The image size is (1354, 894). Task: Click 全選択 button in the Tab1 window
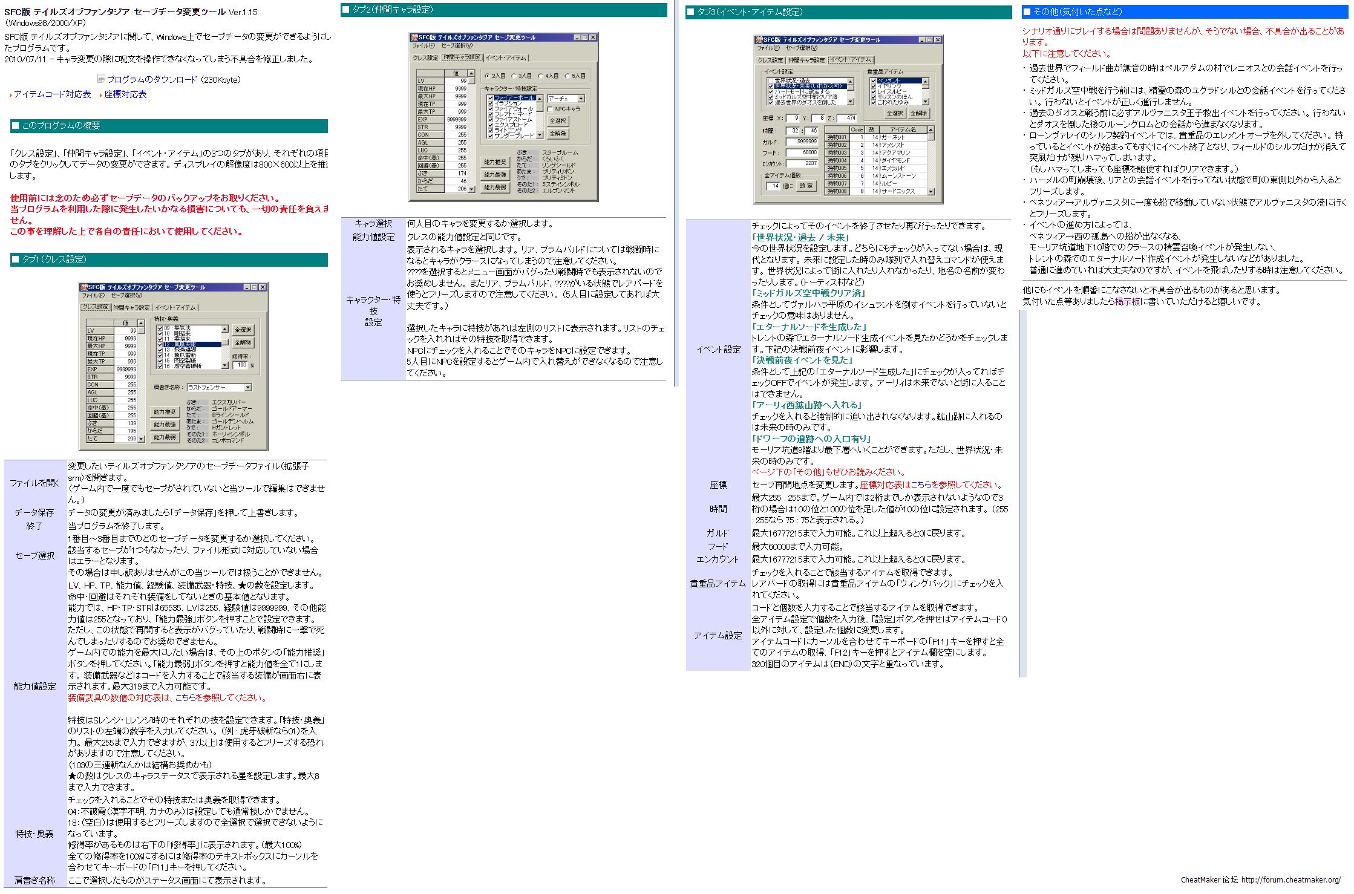point(243,330)
